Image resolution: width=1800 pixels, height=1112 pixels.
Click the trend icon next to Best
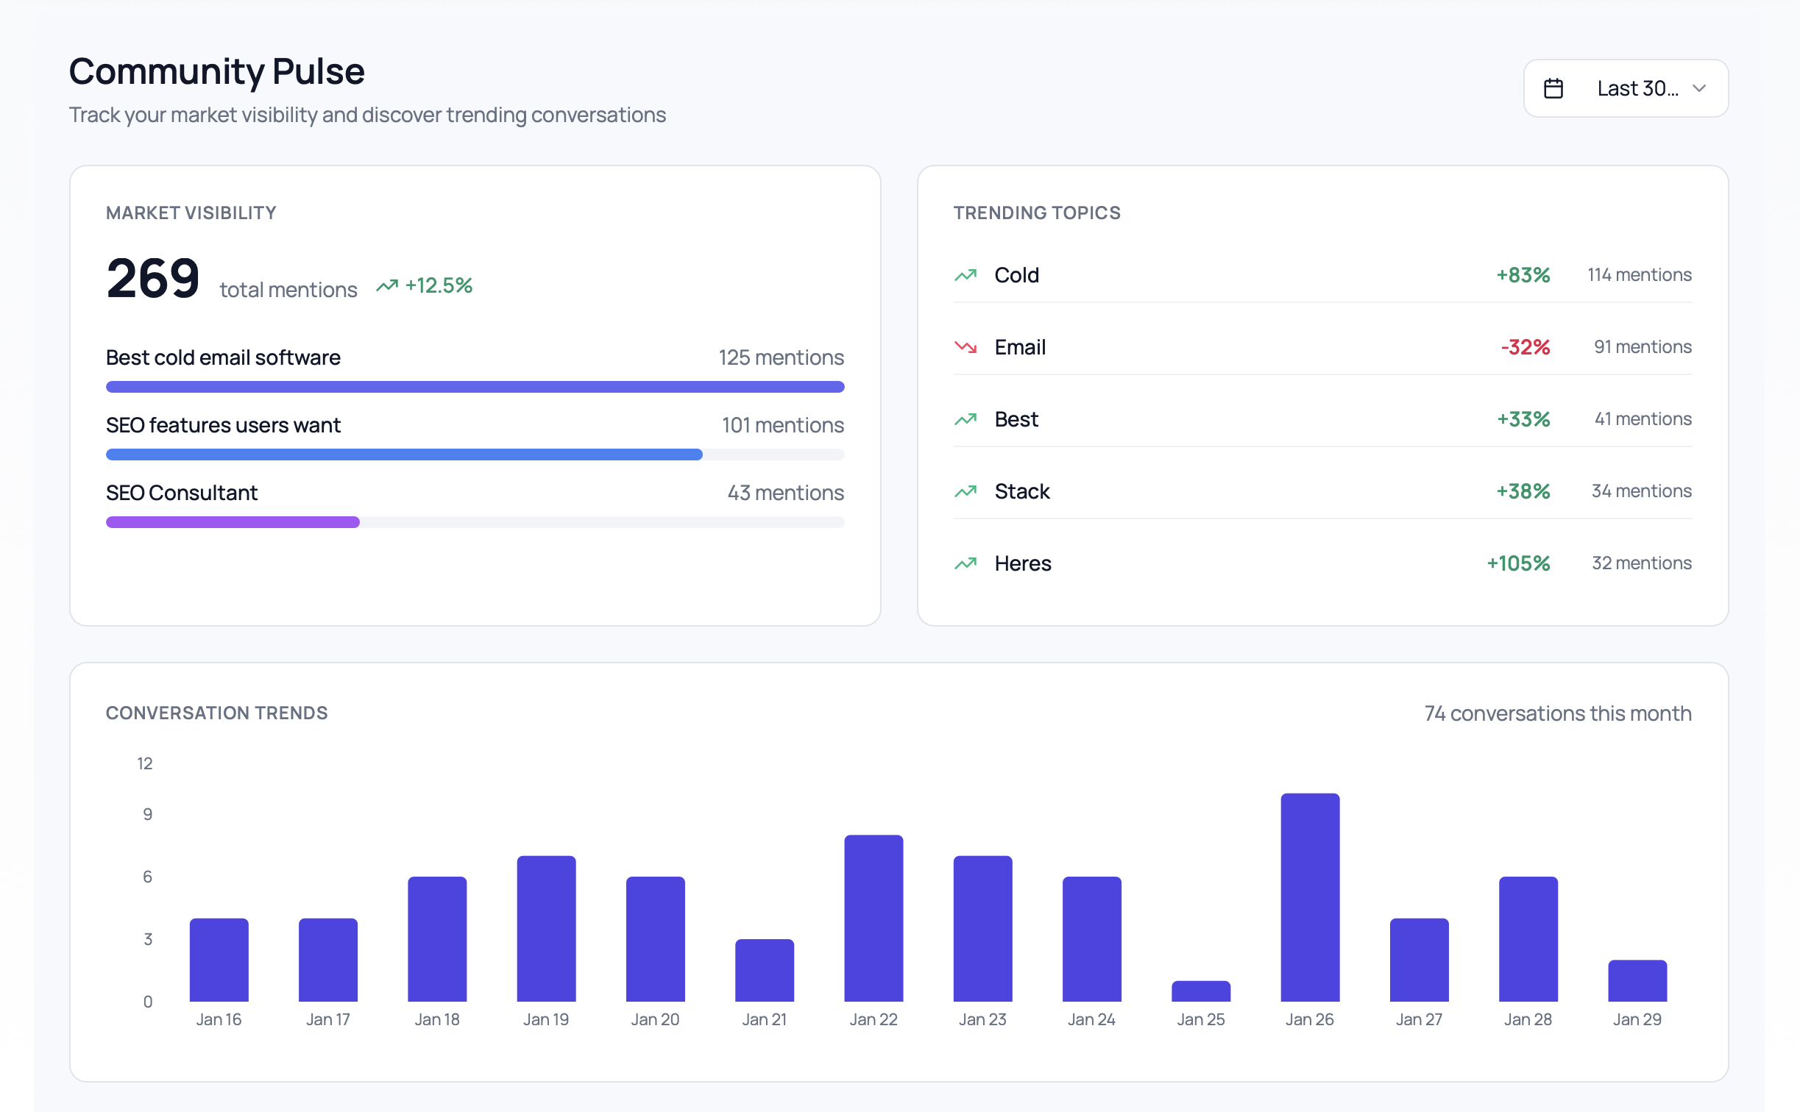click(965, 419)
